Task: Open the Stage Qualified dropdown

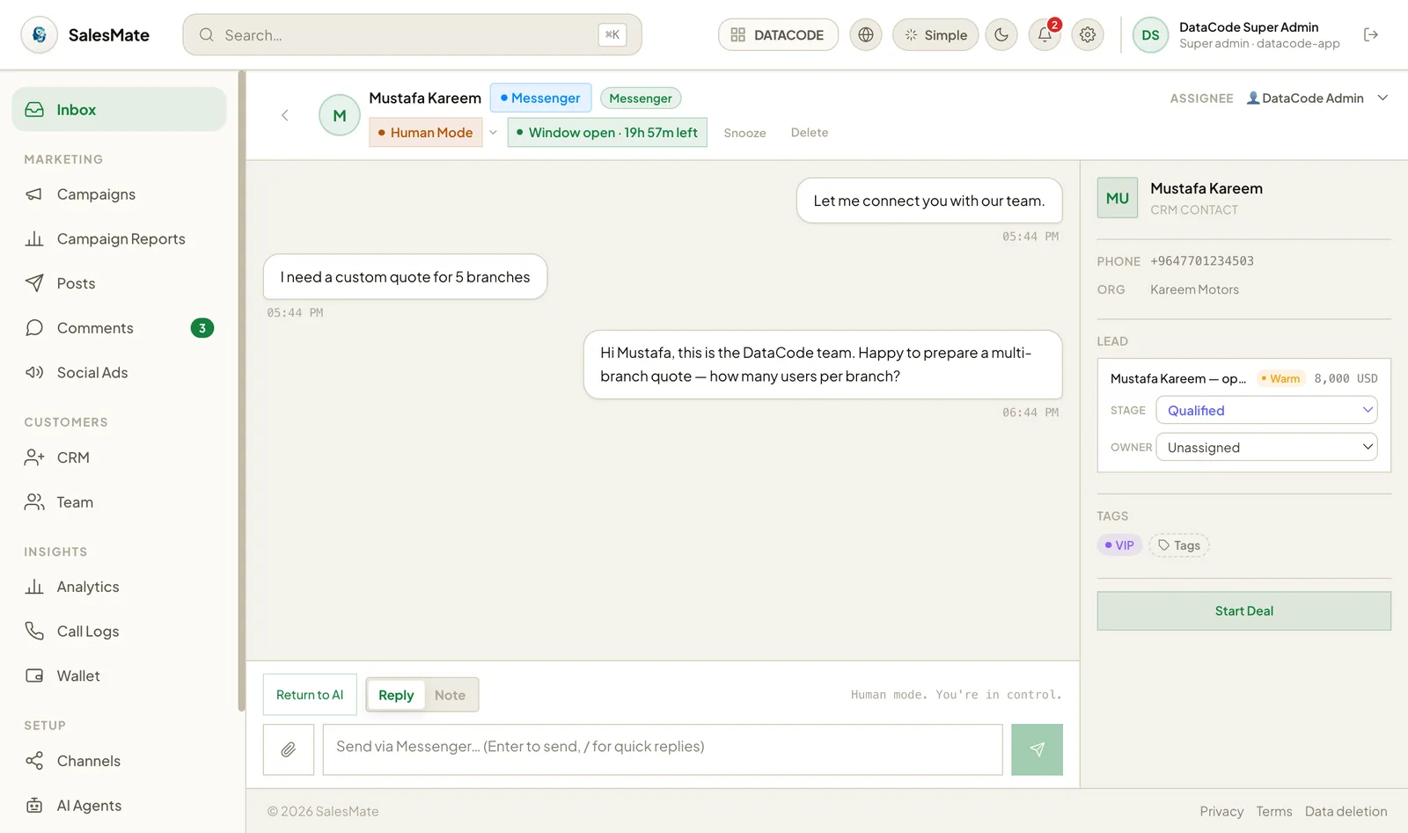Action: pos(1266,410)
